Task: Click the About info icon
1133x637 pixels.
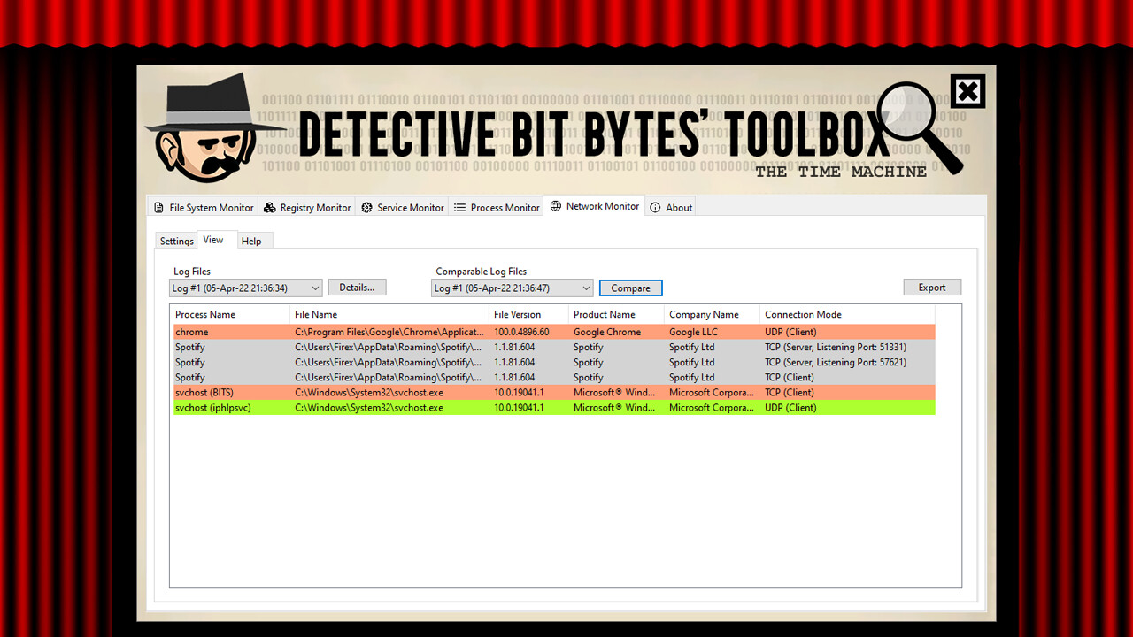Action: point(654,207)
